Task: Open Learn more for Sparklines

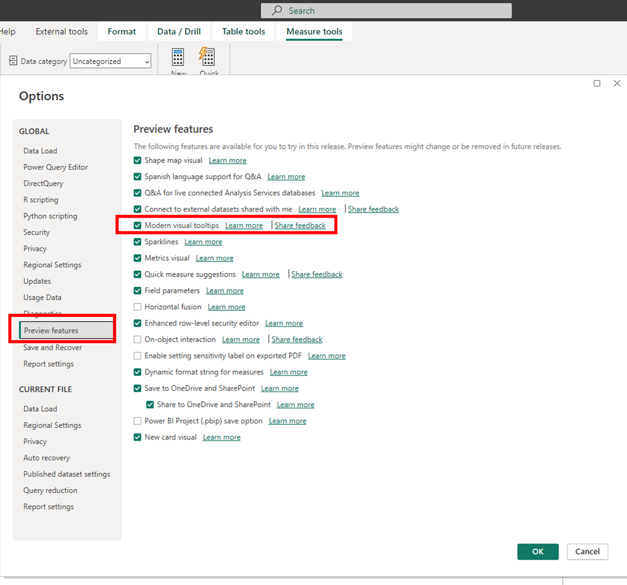Action: click(203, 242)
